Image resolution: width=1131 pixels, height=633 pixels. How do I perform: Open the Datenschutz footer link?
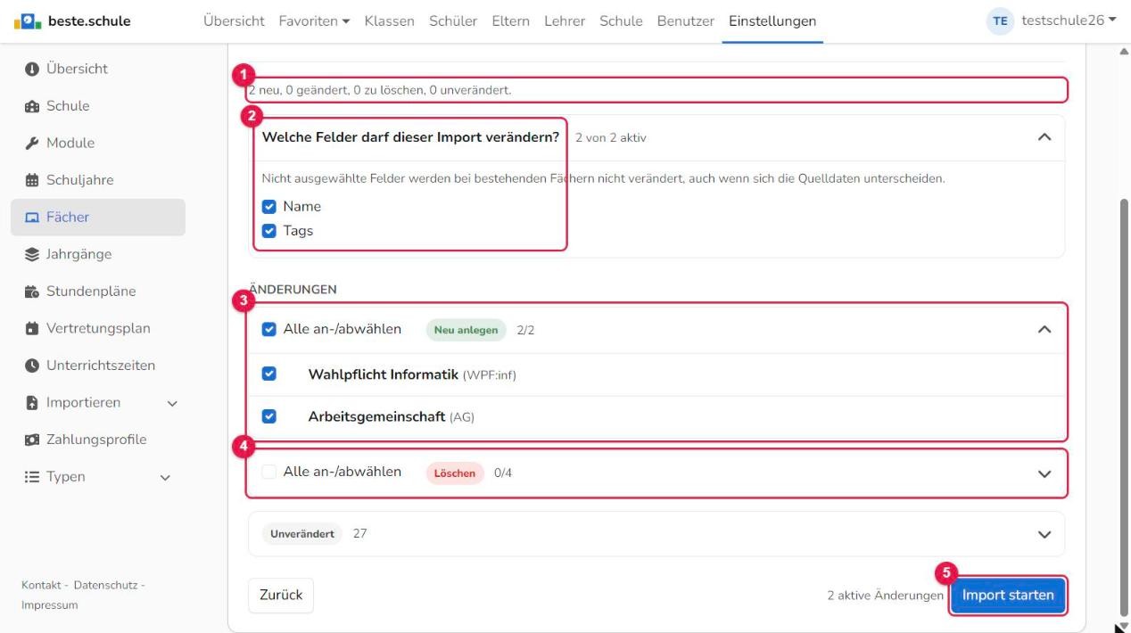(106, 586)
